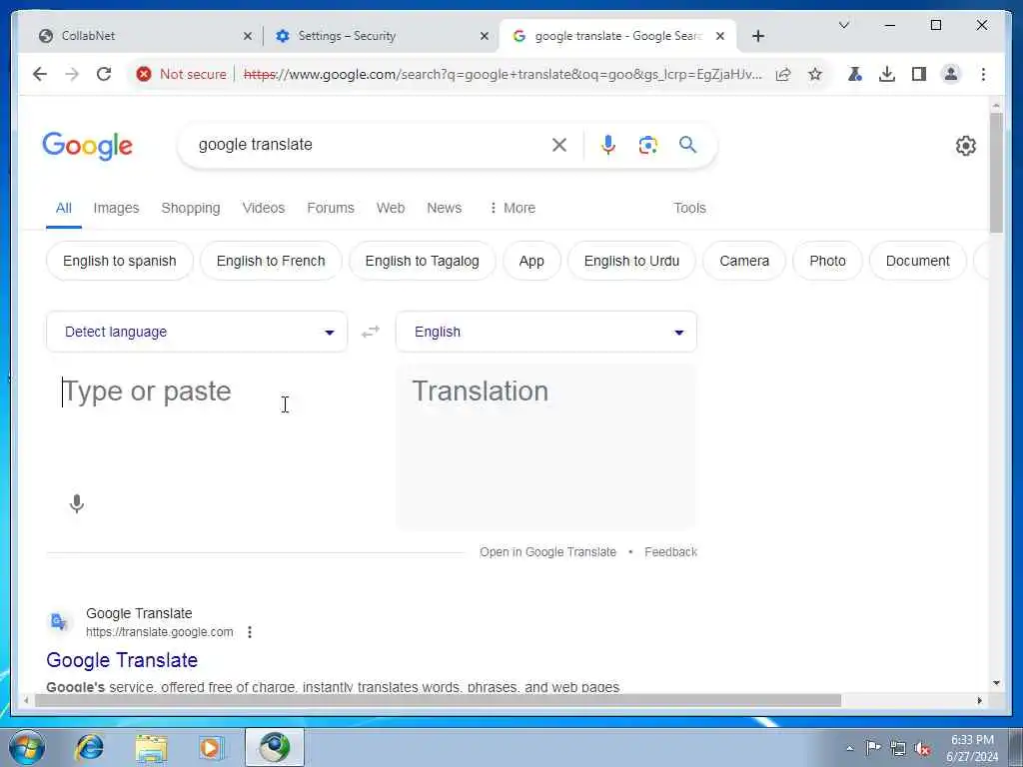Select the Shopping search tab
1023x767 pixels.
pyautogui.click(x=191, y=208)
